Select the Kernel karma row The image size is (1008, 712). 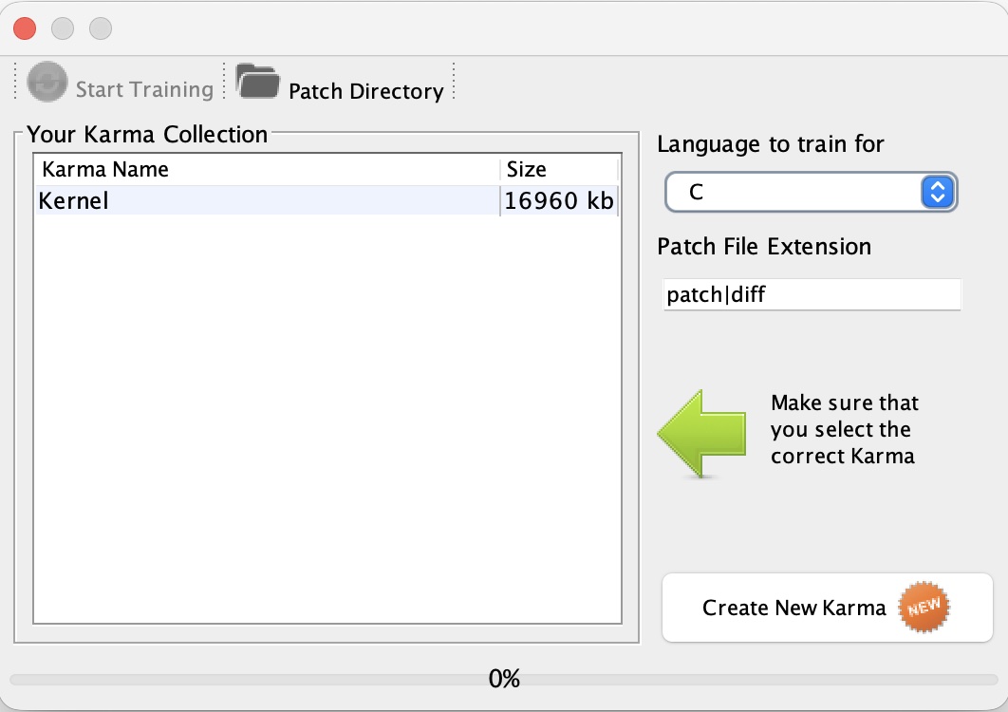tap(266, 201)
